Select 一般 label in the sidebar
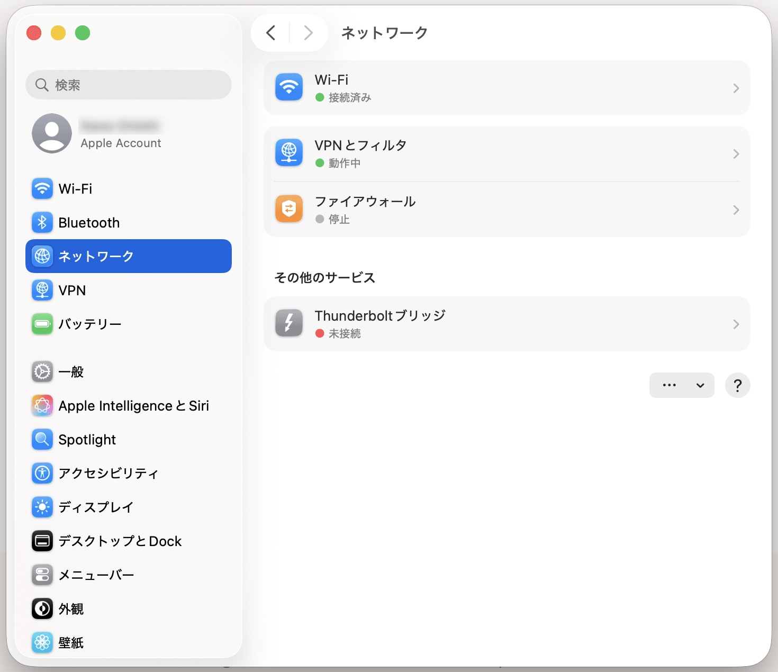Viewport: 778px width, 672px height. pos(71,372)
